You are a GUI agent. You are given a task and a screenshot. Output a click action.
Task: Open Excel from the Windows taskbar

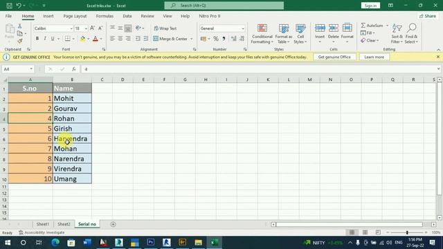coord(214,243)
